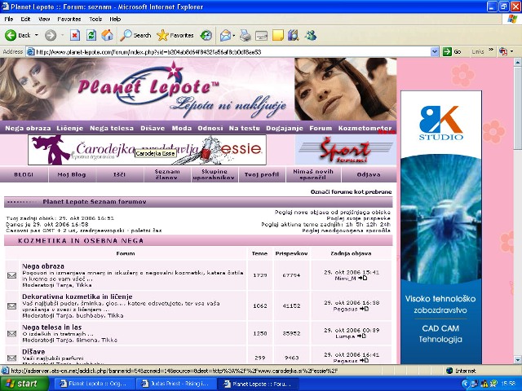
Task: Open Na testu in the navigation bar
Action: (244, 128)
